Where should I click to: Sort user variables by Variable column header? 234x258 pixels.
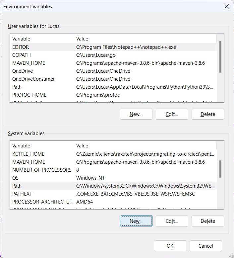[x=42, y=39]
